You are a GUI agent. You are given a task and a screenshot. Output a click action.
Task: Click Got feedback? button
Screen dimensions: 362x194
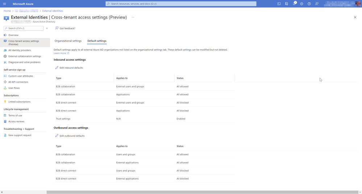pyautogui.click(x=65, y=28)
